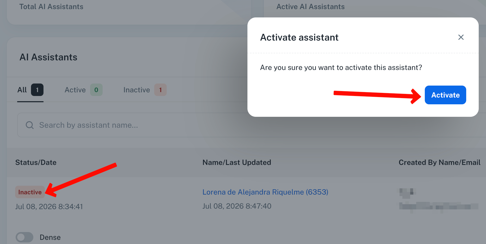
Task: Click the Total AI Assistants card label
Action: pyautogui.click(x=51, y=7)
